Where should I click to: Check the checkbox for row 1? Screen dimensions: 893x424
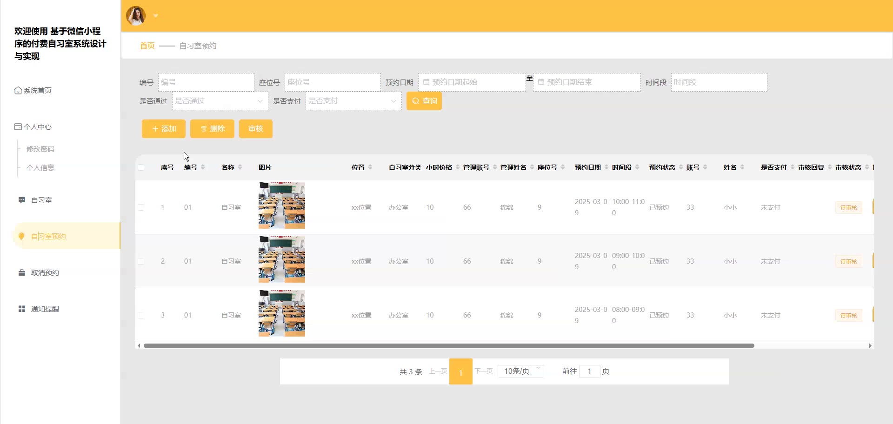(x=141, y=207)
